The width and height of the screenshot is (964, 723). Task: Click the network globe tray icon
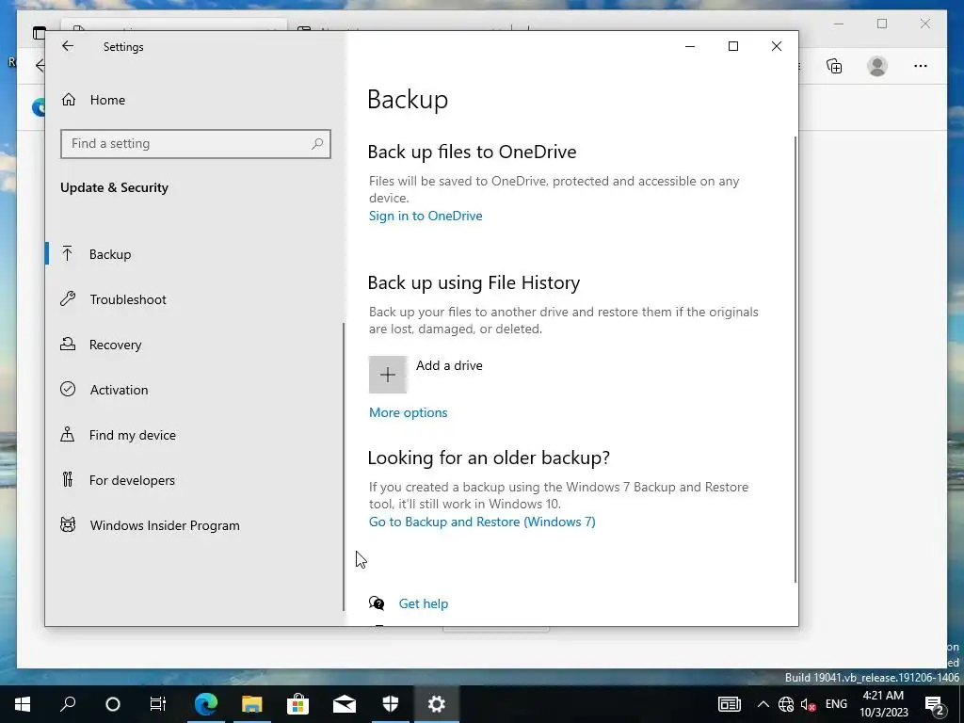(786, 704)
